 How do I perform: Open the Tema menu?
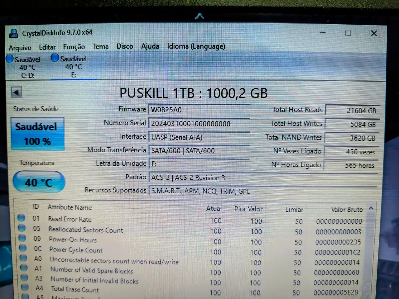pyautogui.click(x=101, y=47)
